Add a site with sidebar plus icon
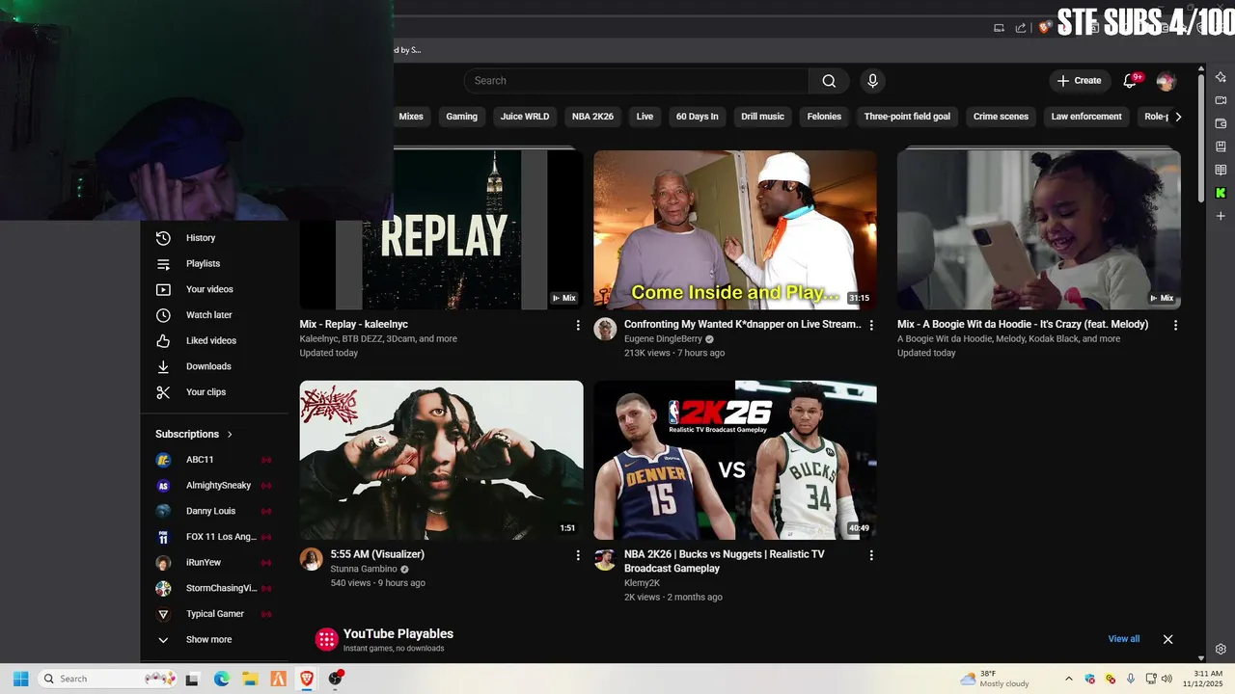The image size is (1235, 694). tap(1221, 216)
